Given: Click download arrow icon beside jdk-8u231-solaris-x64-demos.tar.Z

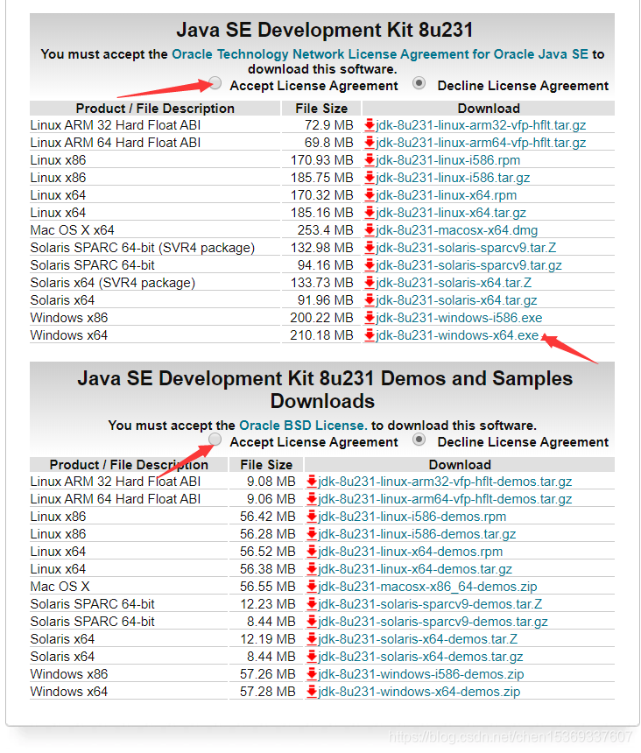Looking at the screenshot, I should 312,639.
